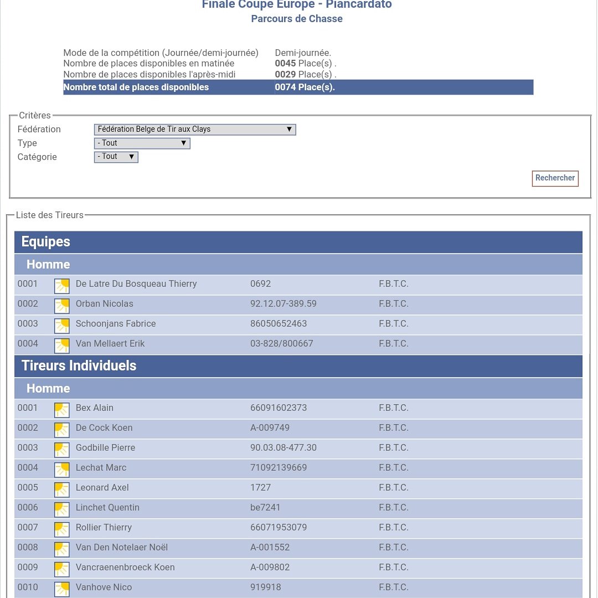Viewport: 598px width, 598px height.
Task: Click the Tireurs Individuels section header
Action: coord(298,366)
